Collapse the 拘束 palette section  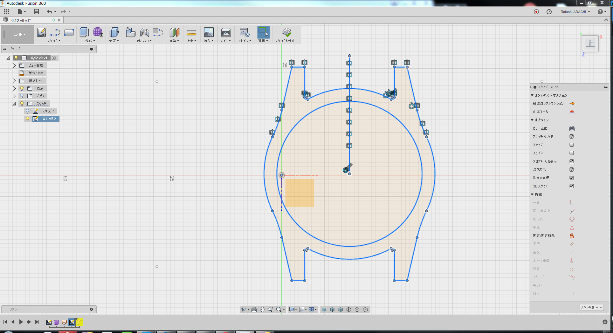click(532, 194)
